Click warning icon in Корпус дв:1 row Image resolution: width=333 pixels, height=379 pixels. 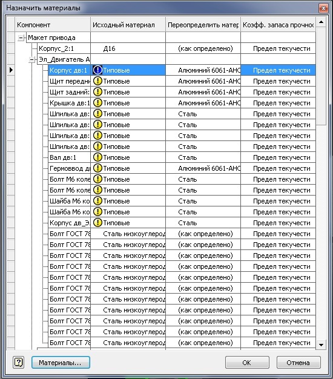pos(97,70)
